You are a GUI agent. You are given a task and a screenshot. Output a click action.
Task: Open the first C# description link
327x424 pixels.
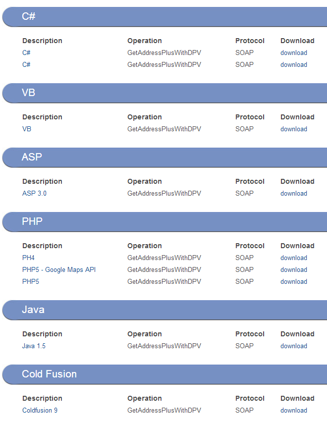coord(26,53)
